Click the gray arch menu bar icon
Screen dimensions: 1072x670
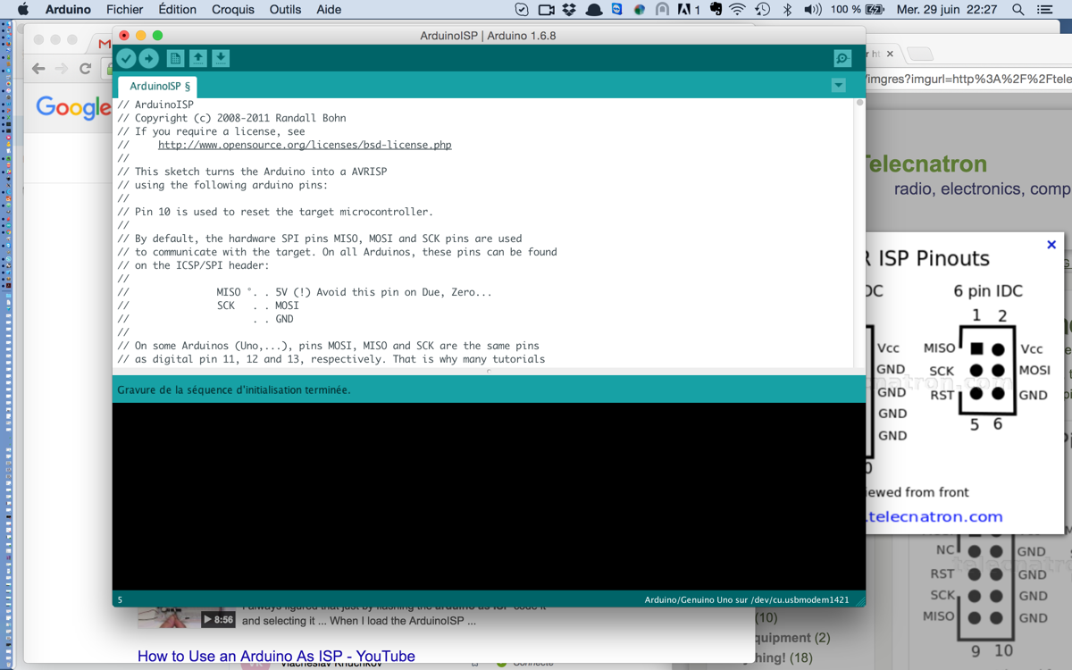click(662, 10)
